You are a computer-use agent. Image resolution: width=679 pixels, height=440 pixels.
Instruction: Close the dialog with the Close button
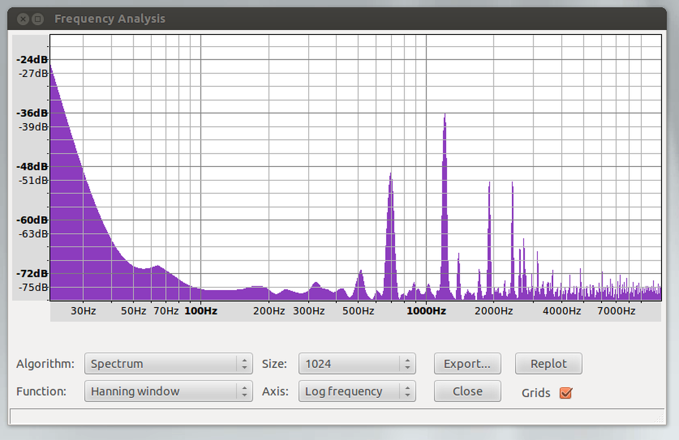click(x=467, y=391)
